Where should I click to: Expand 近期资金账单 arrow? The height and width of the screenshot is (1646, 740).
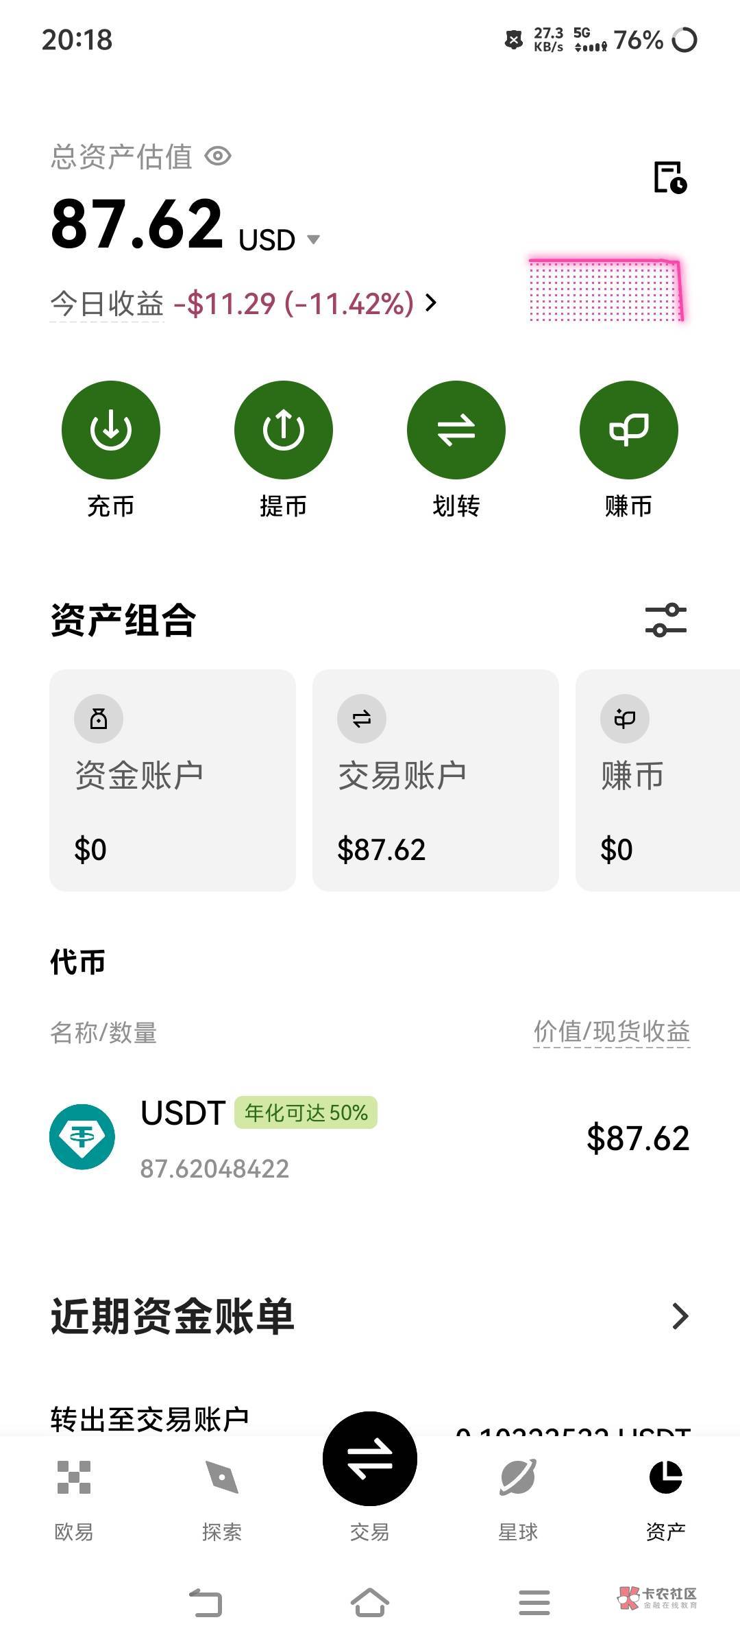tap(680, 1315)
